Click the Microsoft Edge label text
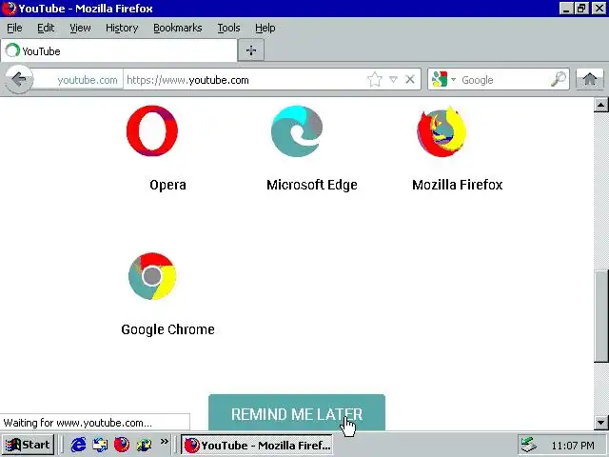The width and height of the screenshot is (609, 457). [312, 185]
